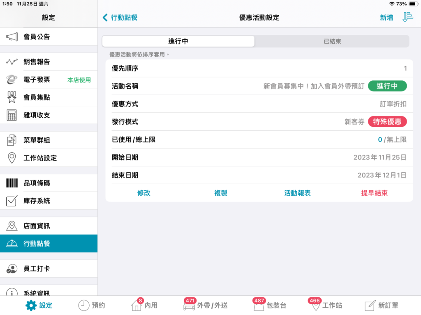Image resolution: width=421 pixels, height=315 pixels.
Task: Select the 庫存系統 sidebar label
Action: [37, 201]
